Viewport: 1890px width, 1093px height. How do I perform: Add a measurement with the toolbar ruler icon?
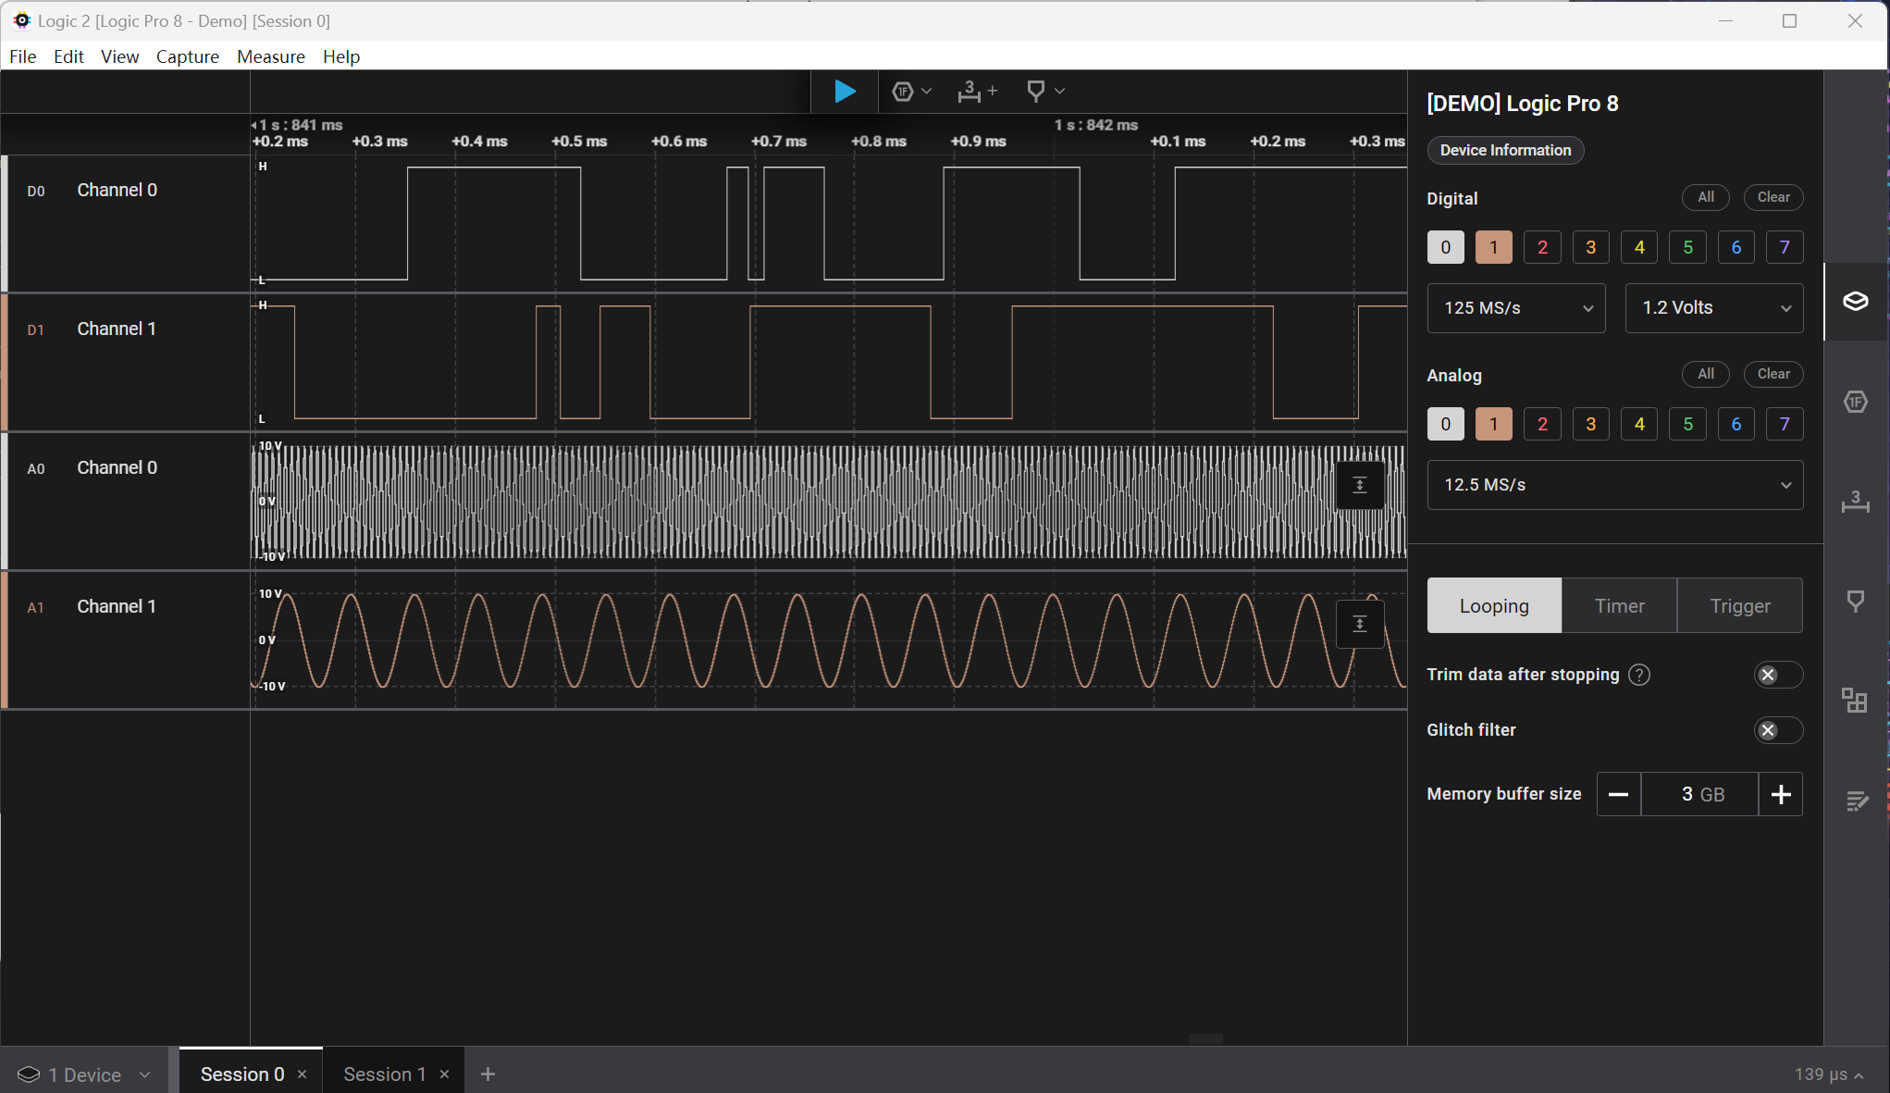(x=977, y=91)
